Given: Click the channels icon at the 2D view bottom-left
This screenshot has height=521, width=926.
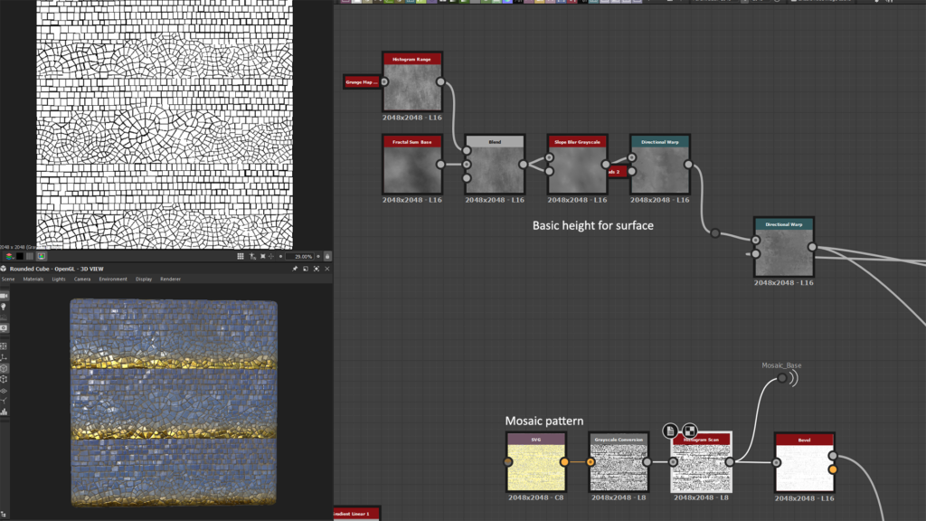Looking at the screenshot, I should (10, 254).
